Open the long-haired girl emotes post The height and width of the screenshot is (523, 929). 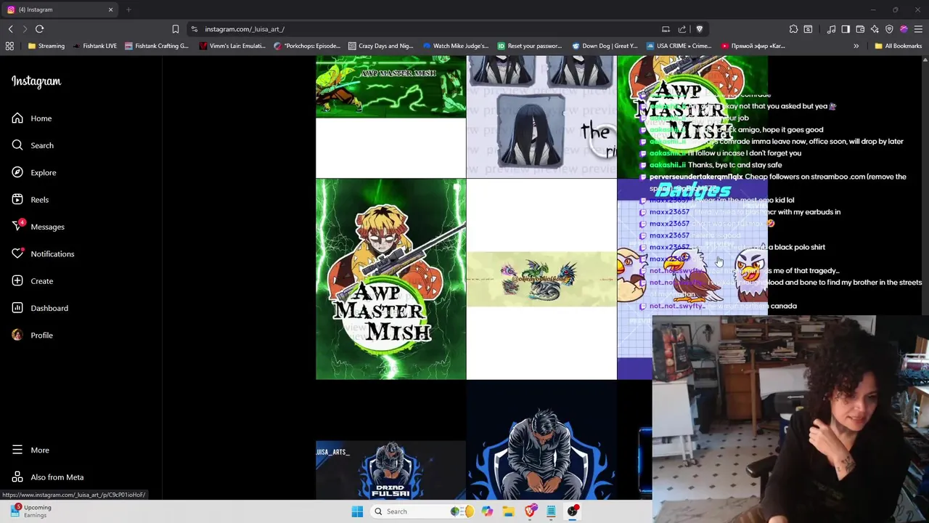(541, 116)
